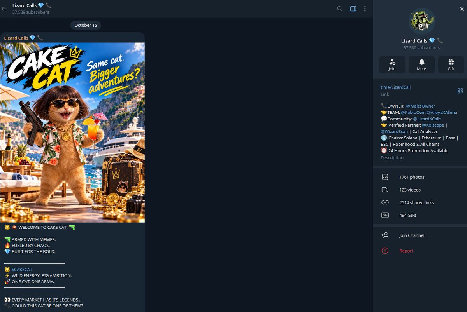The image size is (467, 312).
Task: Click the Lizard channel avatar
Action: coord(422,21)
